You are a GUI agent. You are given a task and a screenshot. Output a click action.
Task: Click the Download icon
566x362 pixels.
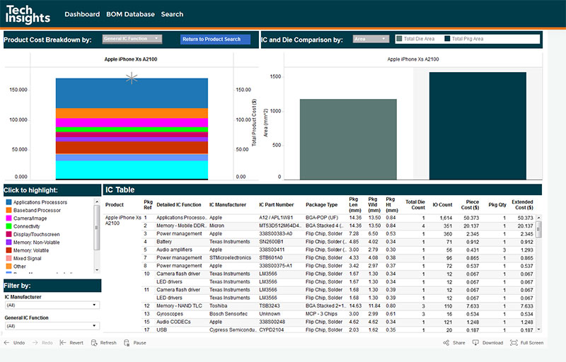pyautogui.click(x=476, y=342)
